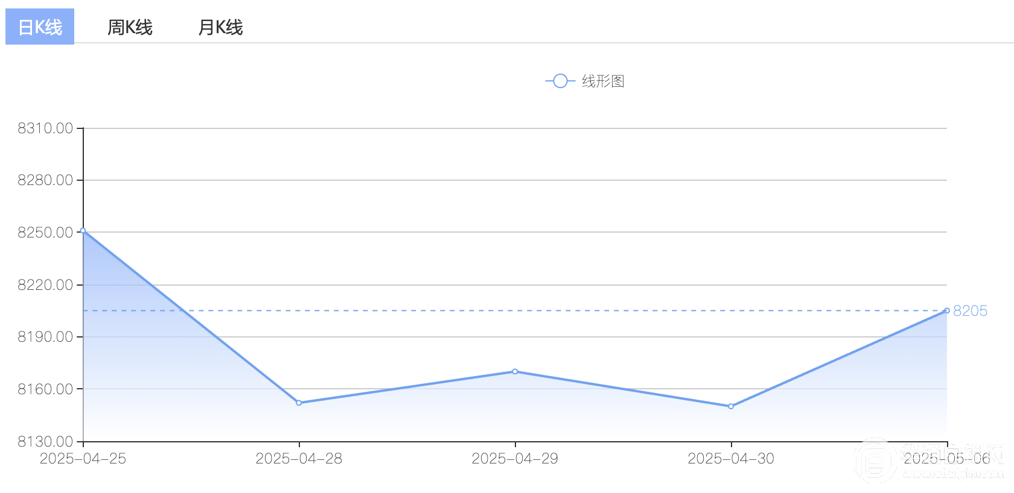Click the final data point near 8205
The height and width of the screenshot is (493, 1014).
(946, 310)
